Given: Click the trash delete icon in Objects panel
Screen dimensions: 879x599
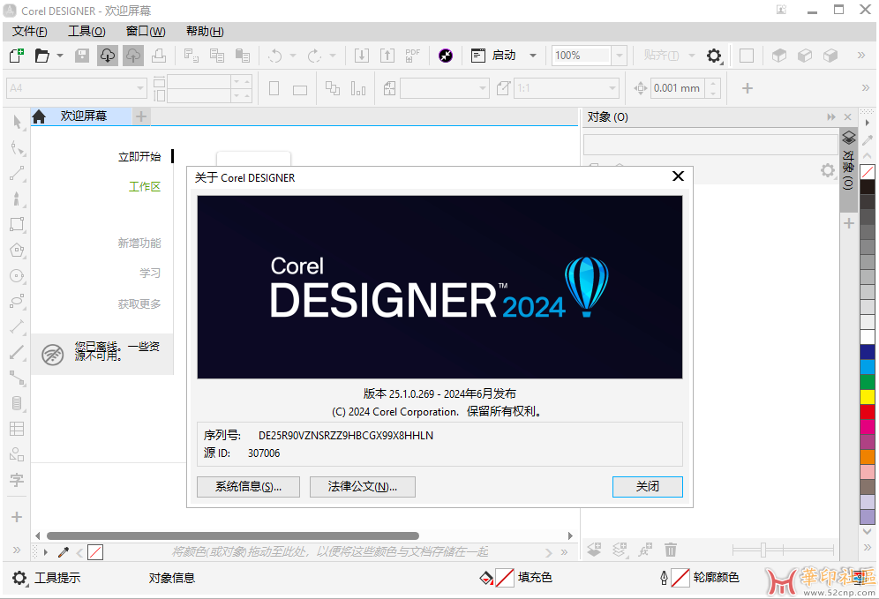Looking at the screenshot, I should [671, 550].
